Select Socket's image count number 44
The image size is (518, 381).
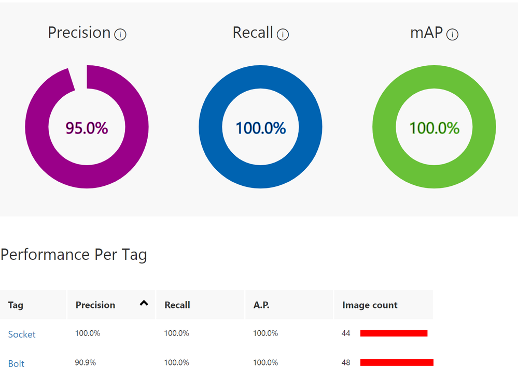tap(346, 333)
